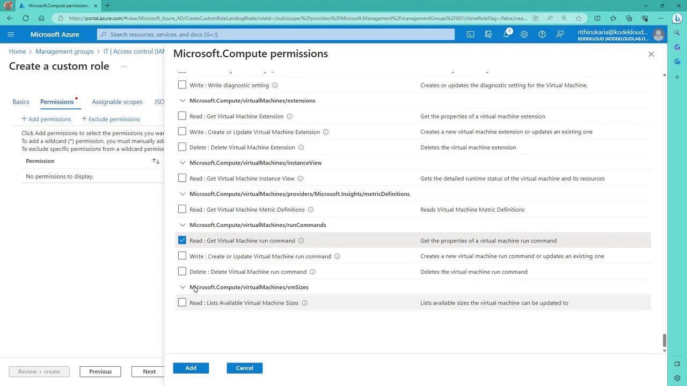This screenshot has width=687, height=386.
Task: Open the Feedback icon in header
Action: (560, 34)
